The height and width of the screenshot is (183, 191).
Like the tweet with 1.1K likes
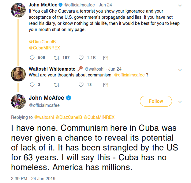click(81, 58)
